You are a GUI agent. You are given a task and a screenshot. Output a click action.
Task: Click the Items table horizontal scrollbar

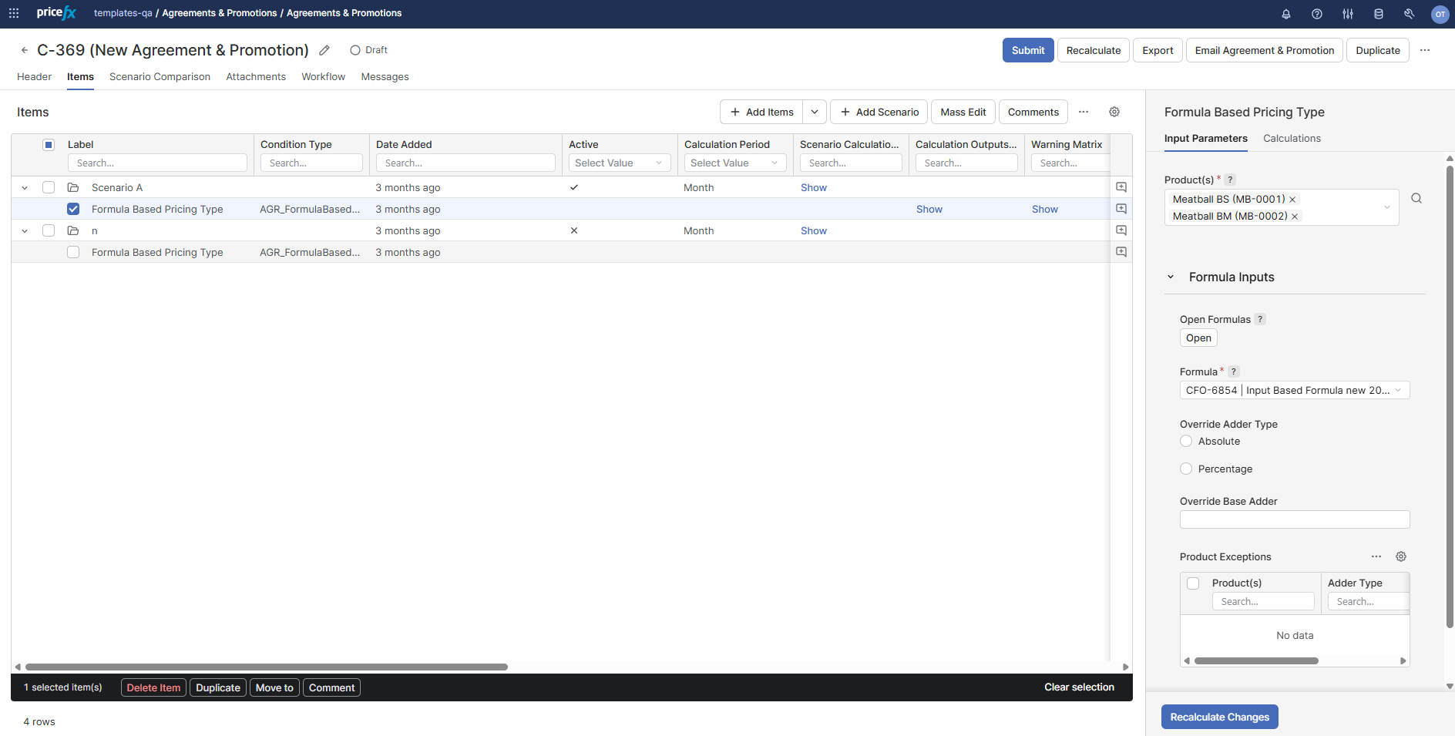pyautogui.click(x=267, y=667)
